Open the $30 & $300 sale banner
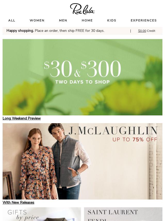The image size is (165, 221). (82, 77)
